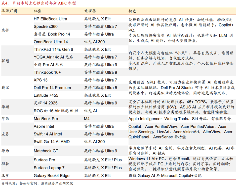
Task: Select "高通骁龙 X Elit" in the Galaxy Book4 Edge row
Action: [x=97, y=176]
